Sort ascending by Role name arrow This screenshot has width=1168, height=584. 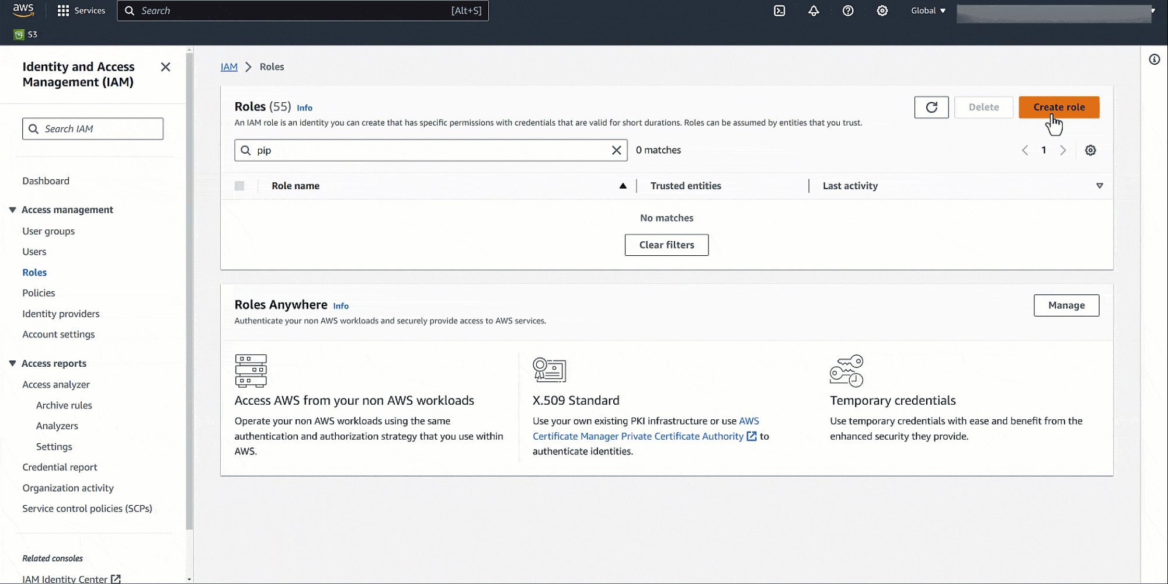(x=623, y=186)
